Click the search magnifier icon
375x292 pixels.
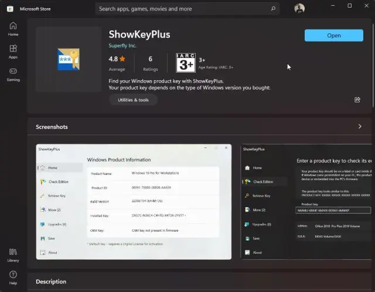(273, 9)
